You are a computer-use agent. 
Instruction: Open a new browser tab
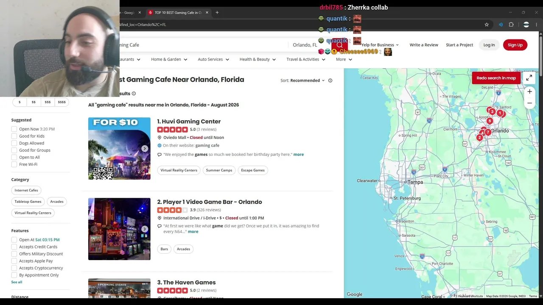tap(217, 13)
